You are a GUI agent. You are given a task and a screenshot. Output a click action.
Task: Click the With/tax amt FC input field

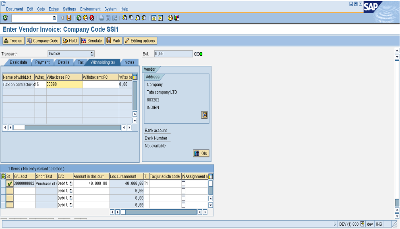point(100,84)
